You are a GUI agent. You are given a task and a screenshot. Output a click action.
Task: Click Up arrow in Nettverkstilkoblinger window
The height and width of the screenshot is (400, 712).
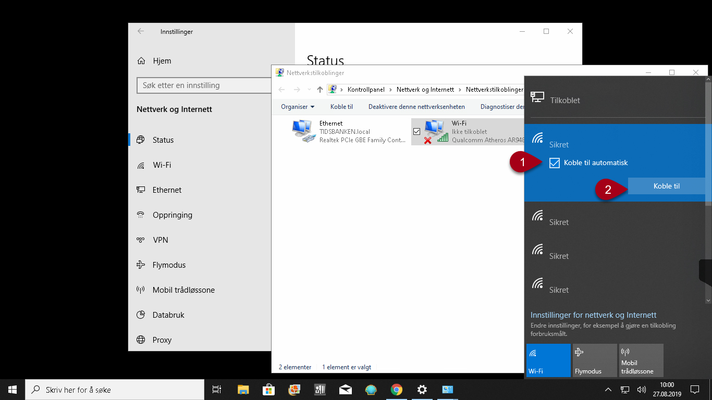(x=320, y=90)
